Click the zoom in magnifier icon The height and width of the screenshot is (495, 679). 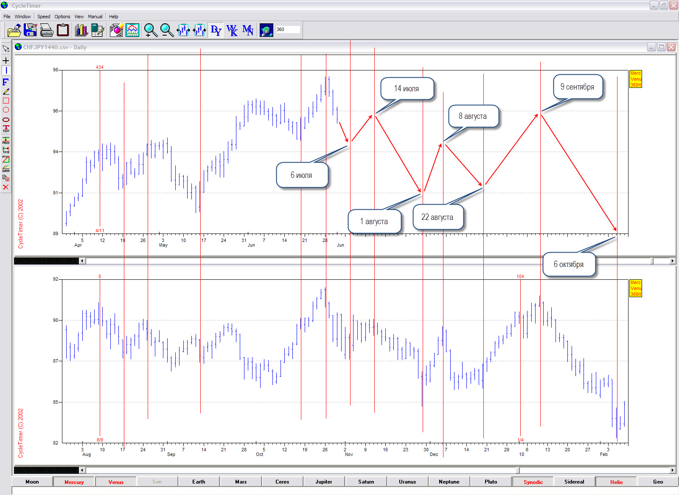[150, 30]
